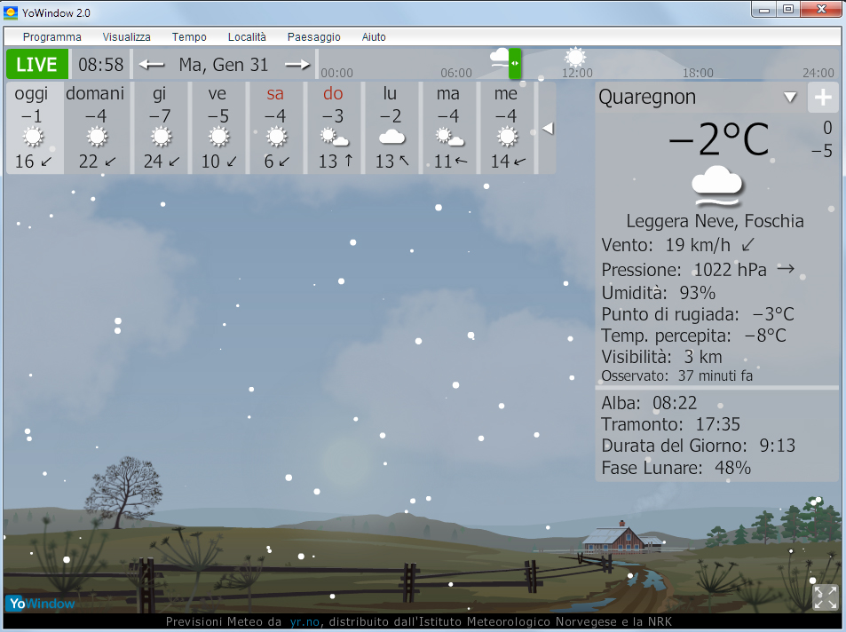
Task: Click the green time slider handle
Action: click(515, 64)
